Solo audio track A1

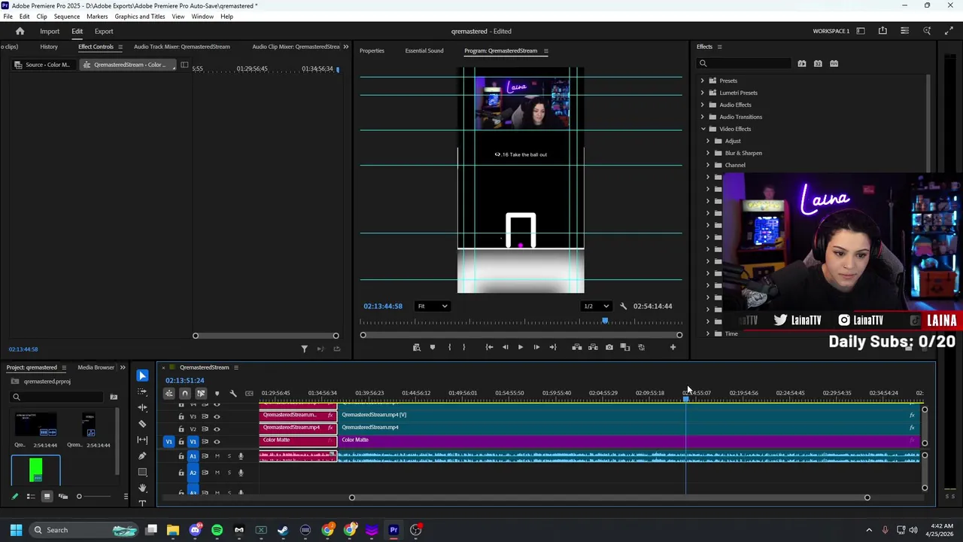tap(229, 456)
